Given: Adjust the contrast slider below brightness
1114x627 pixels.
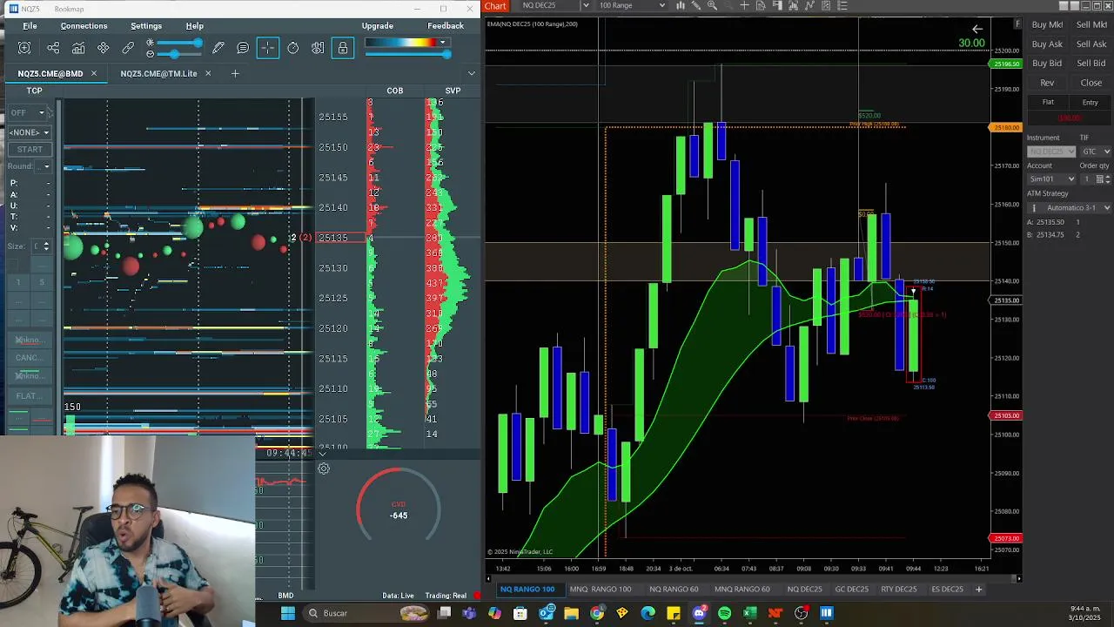Looking at the screenshot, I should tap(178, 54).
